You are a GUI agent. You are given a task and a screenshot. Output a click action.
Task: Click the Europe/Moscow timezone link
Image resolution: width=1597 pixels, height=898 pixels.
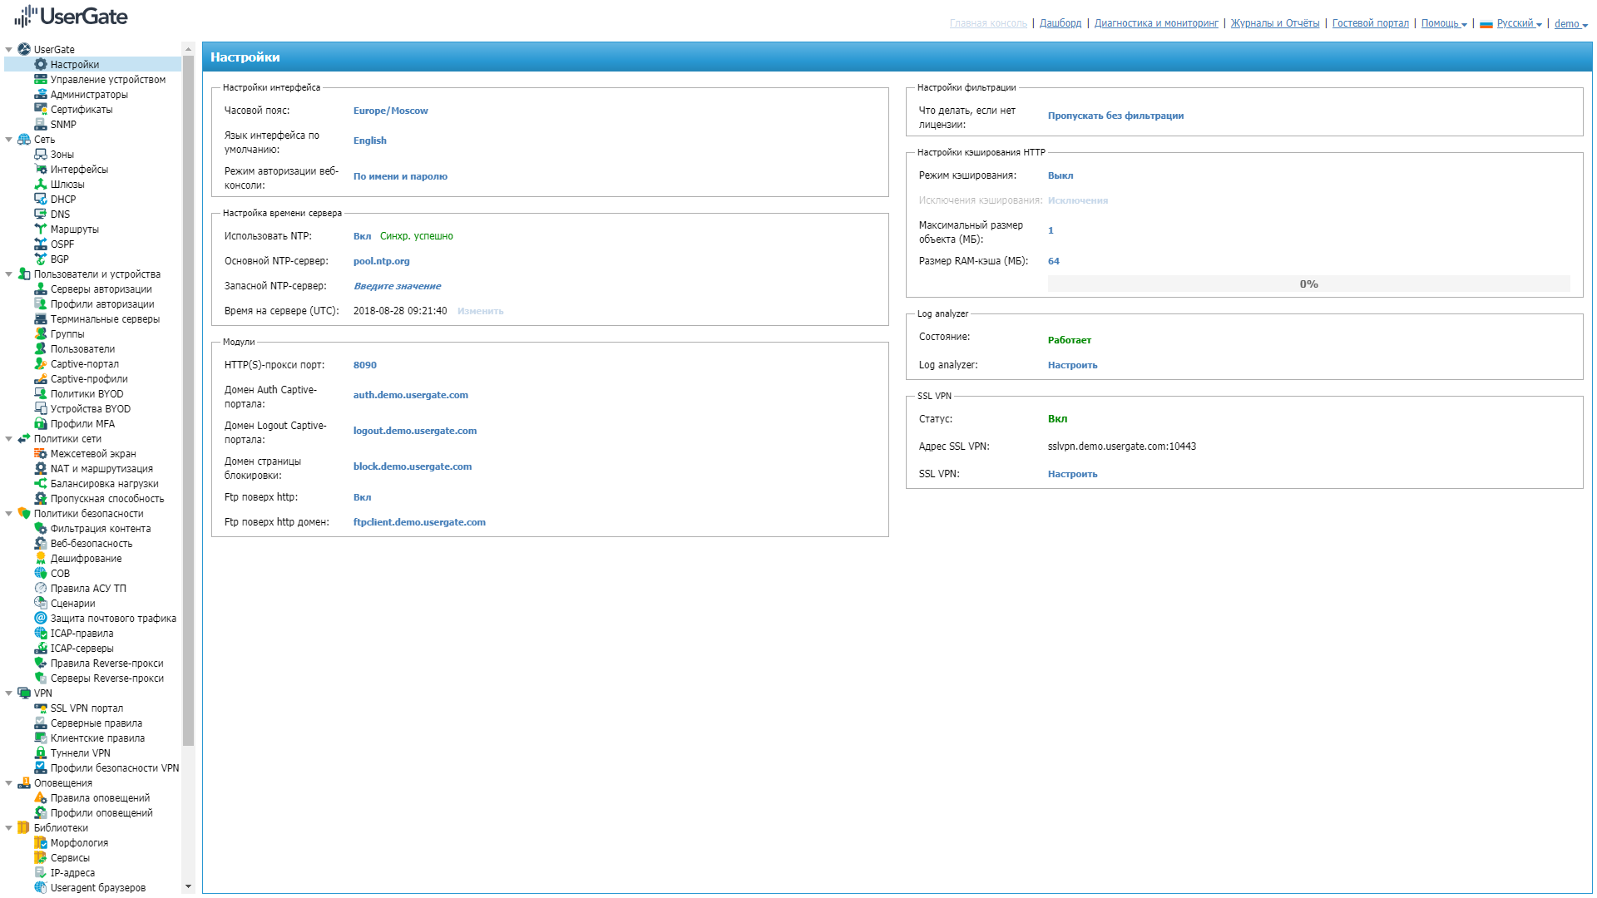(x=390, y=111)
